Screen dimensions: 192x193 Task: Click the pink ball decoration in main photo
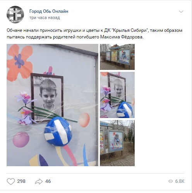[21, 139]
